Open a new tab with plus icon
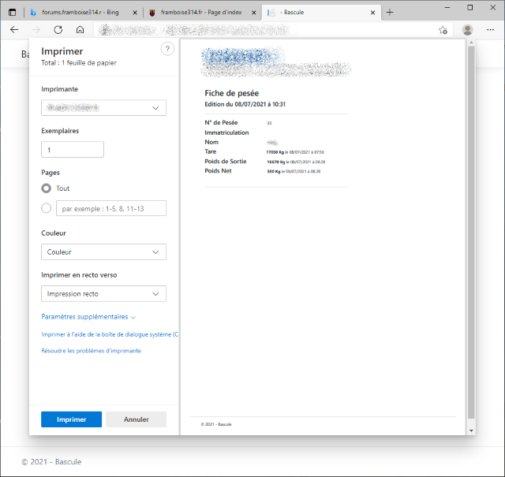Image resolution: width=505 pixels, height=477 pixels. [390, 12]
